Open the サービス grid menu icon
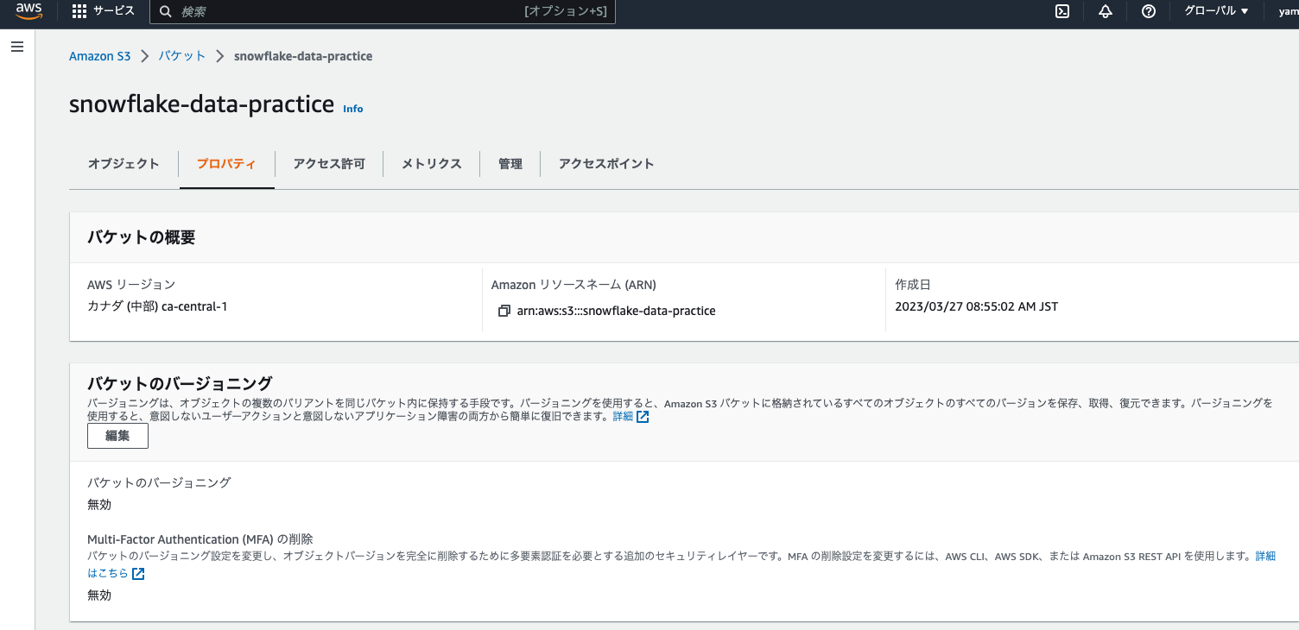This screenshot has height=630, width=1299. click(79, 11)
